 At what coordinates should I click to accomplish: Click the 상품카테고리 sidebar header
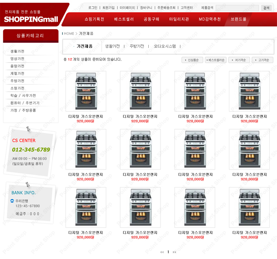tap(31, 36)
